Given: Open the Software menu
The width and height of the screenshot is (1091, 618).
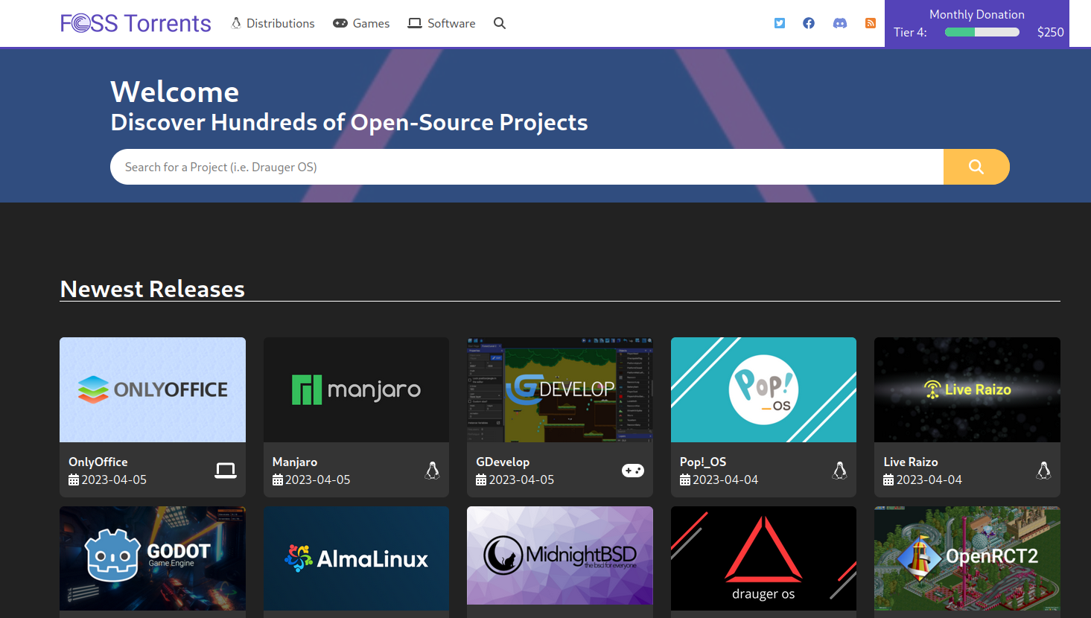Looking at the screenshot, I should tap(442, 23).
